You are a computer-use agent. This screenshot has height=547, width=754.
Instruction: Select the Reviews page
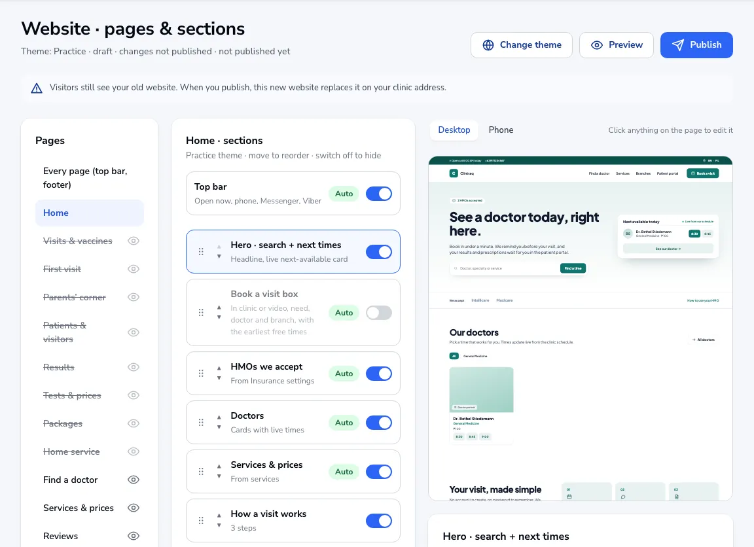coord(61,536)
